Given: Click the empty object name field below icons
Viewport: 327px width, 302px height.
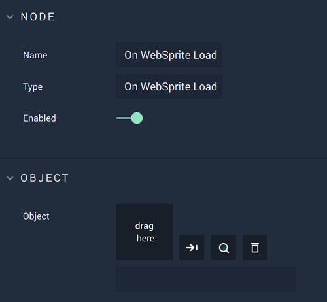Looking at the screenshot, I should 206,279.
